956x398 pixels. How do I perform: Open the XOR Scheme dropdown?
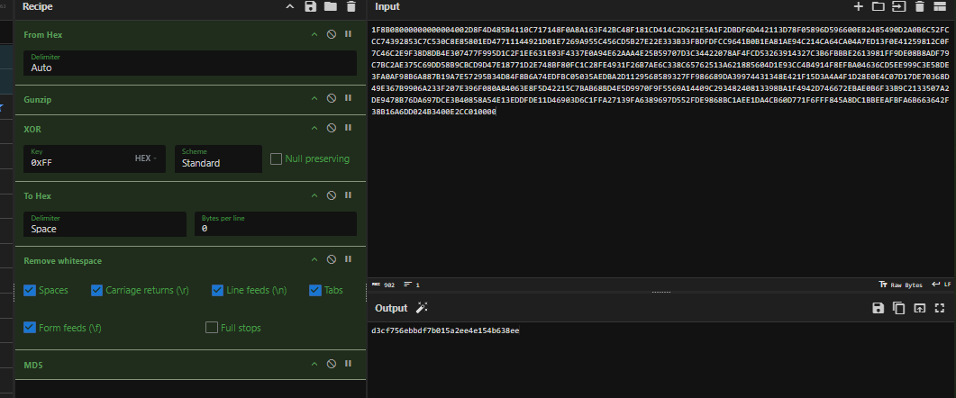pos(217,158)
